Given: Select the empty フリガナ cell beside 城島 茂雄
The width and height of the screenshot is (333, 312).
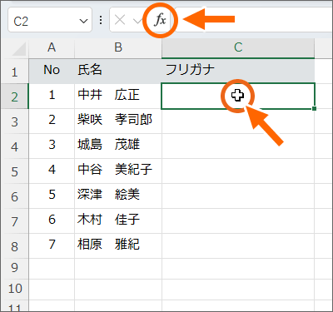Looking at the screenshot, I should click(x=238, y=146).
